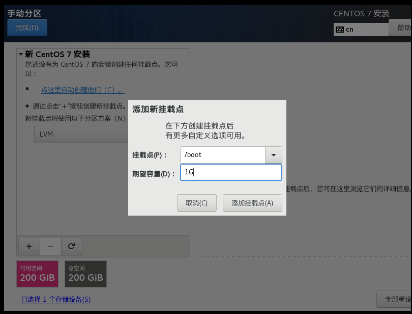Screen dimensions: 412x314
Task: Click the 完成(D) button
Action: (x=27, y=28)
